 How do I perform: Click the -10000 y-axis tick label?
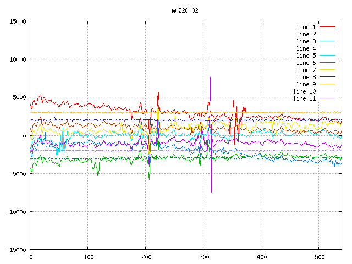click(15, 212)
